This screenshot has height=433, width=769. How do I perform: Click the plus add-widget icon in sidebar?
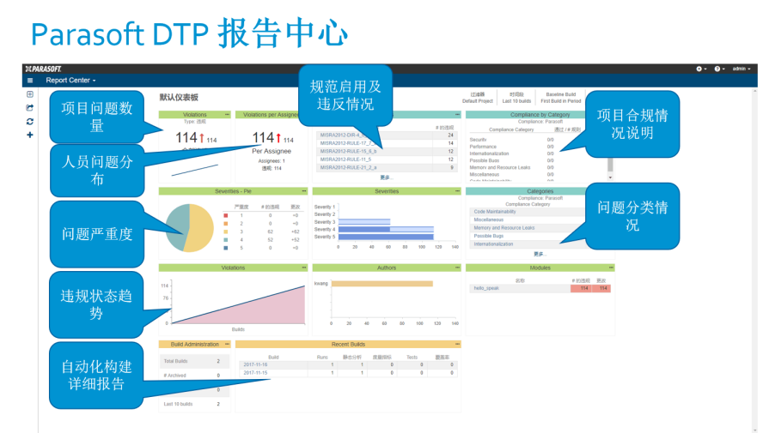30,135
